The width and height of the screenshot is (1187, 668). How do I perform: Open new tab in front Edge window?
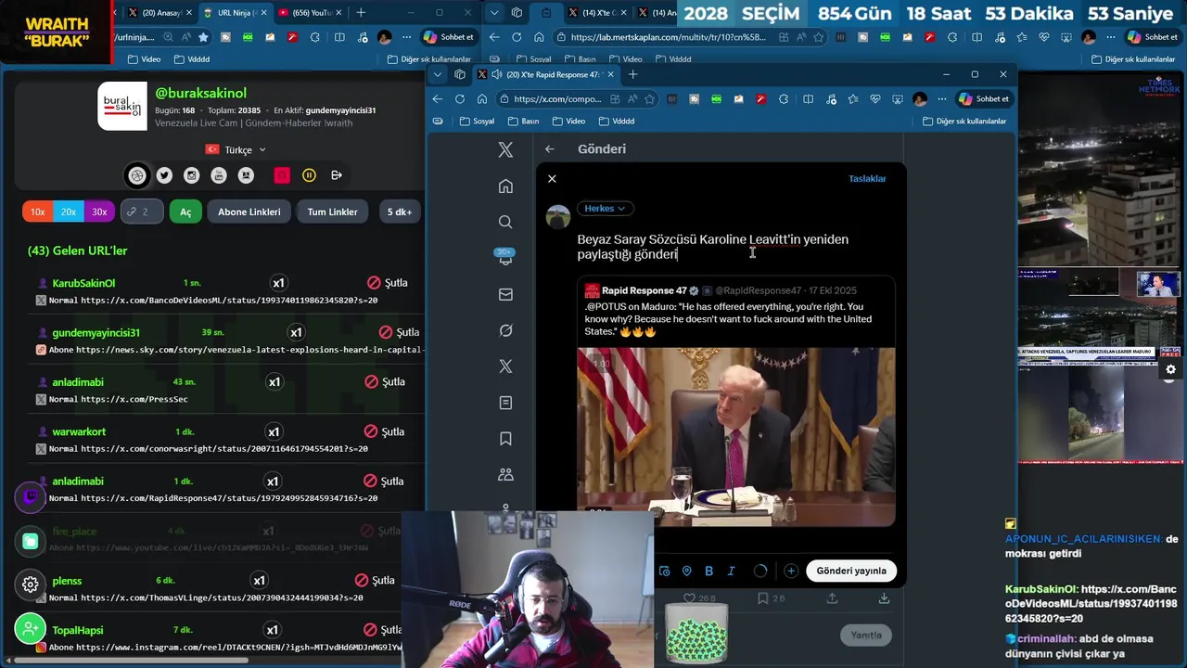click(x=633, y=74)
